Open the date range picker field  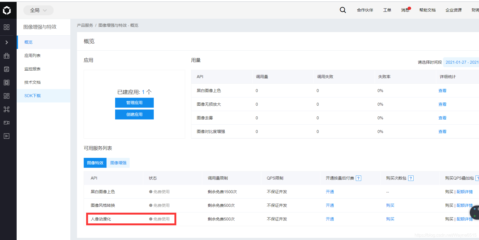461,62
